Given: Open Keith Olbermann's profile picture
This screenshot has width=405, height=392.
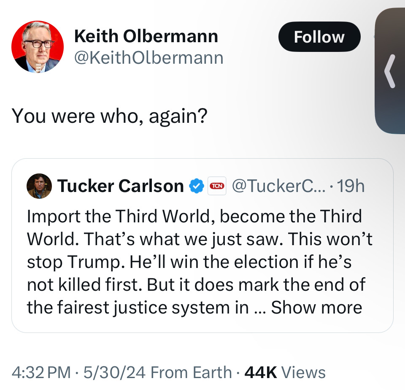Looking at the screenshot, I should [38, 47].
